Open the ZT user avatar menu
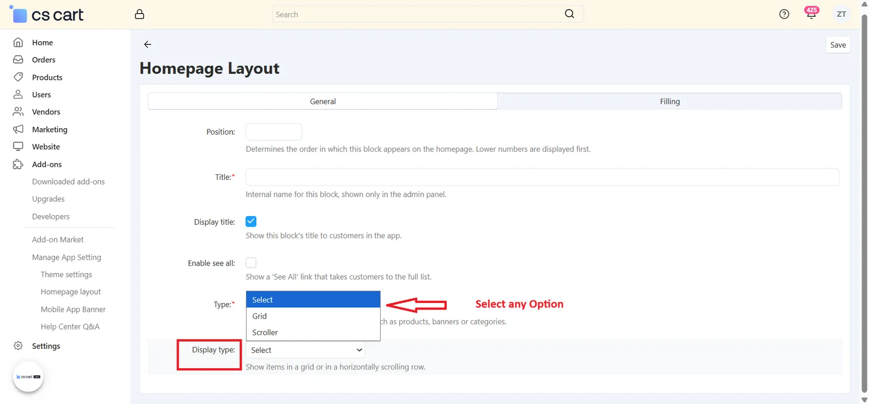869x404 pixels. pyautogui.click(x=841, y=14)
